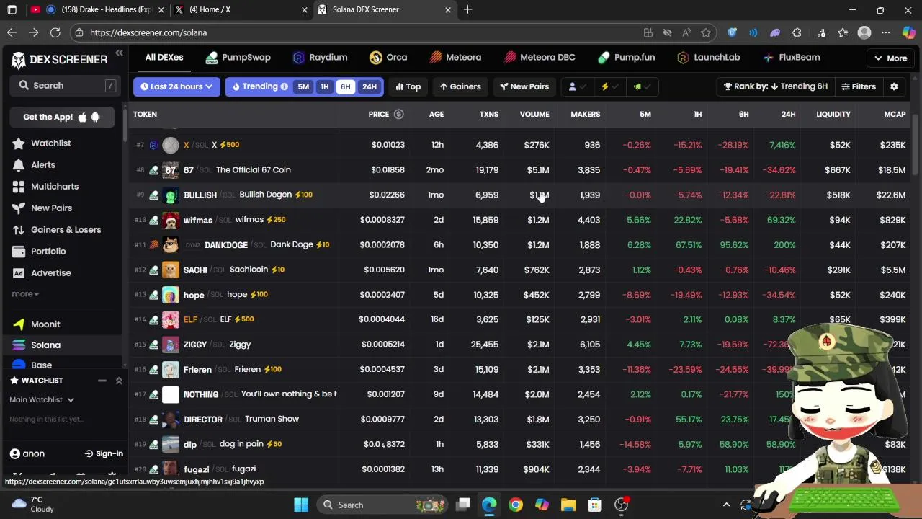Switch to PumpSwap tab
The width and height of the screenshot is (922, 519).
(x=238, y=58)
